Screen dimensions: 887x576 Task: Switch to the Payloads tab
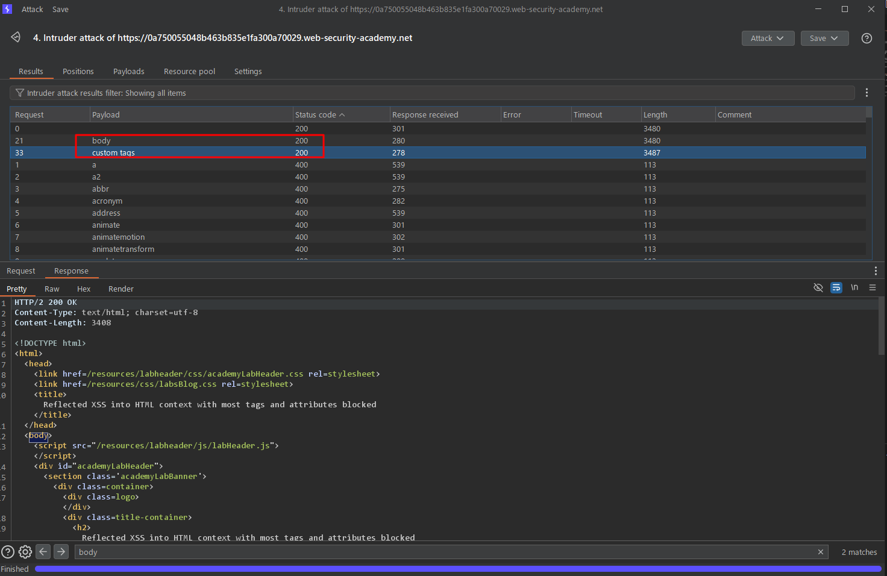[x=129, y=71]
